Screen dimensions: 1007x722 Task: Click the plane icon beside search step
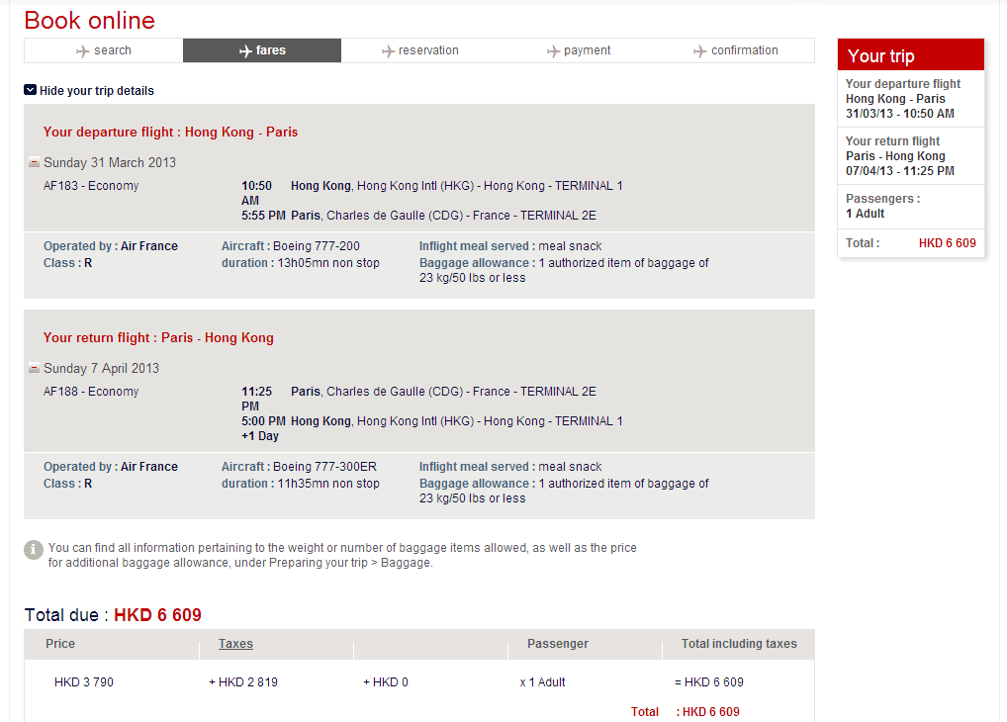coord(83,51)
